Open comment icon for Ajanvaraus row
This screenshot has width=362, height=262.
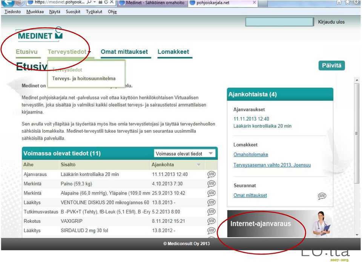211,174
